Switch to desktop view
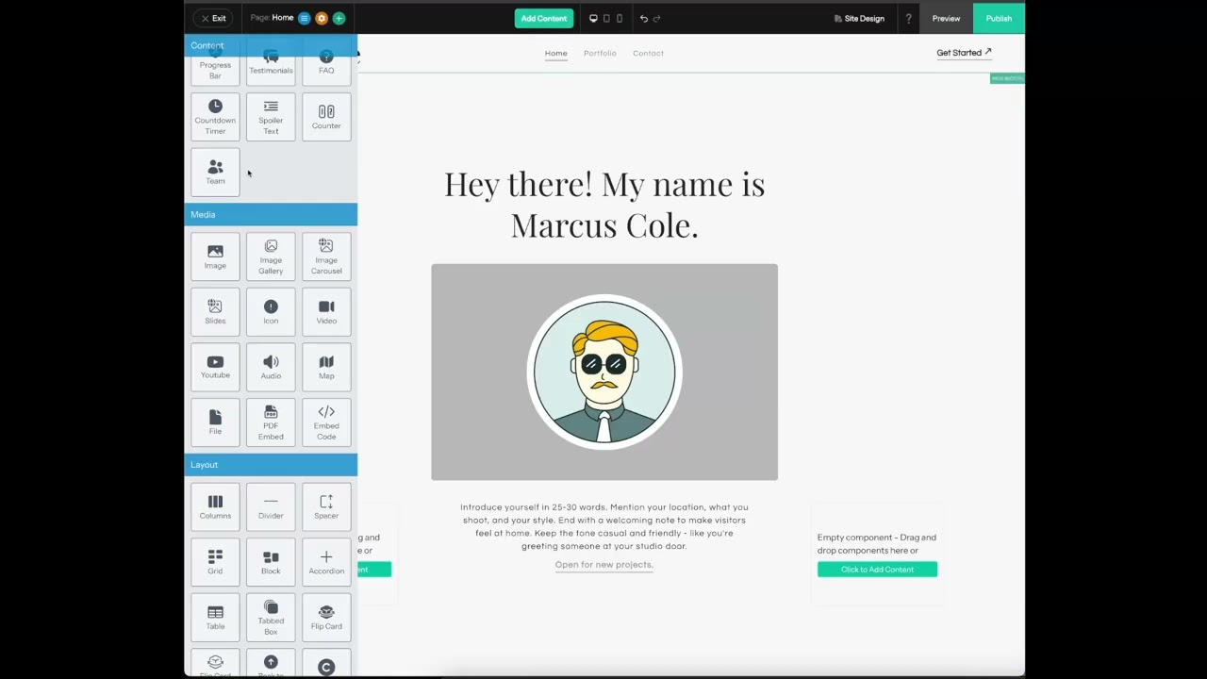The width and height of the screenshot is (1207, 679). coord(593,18)
